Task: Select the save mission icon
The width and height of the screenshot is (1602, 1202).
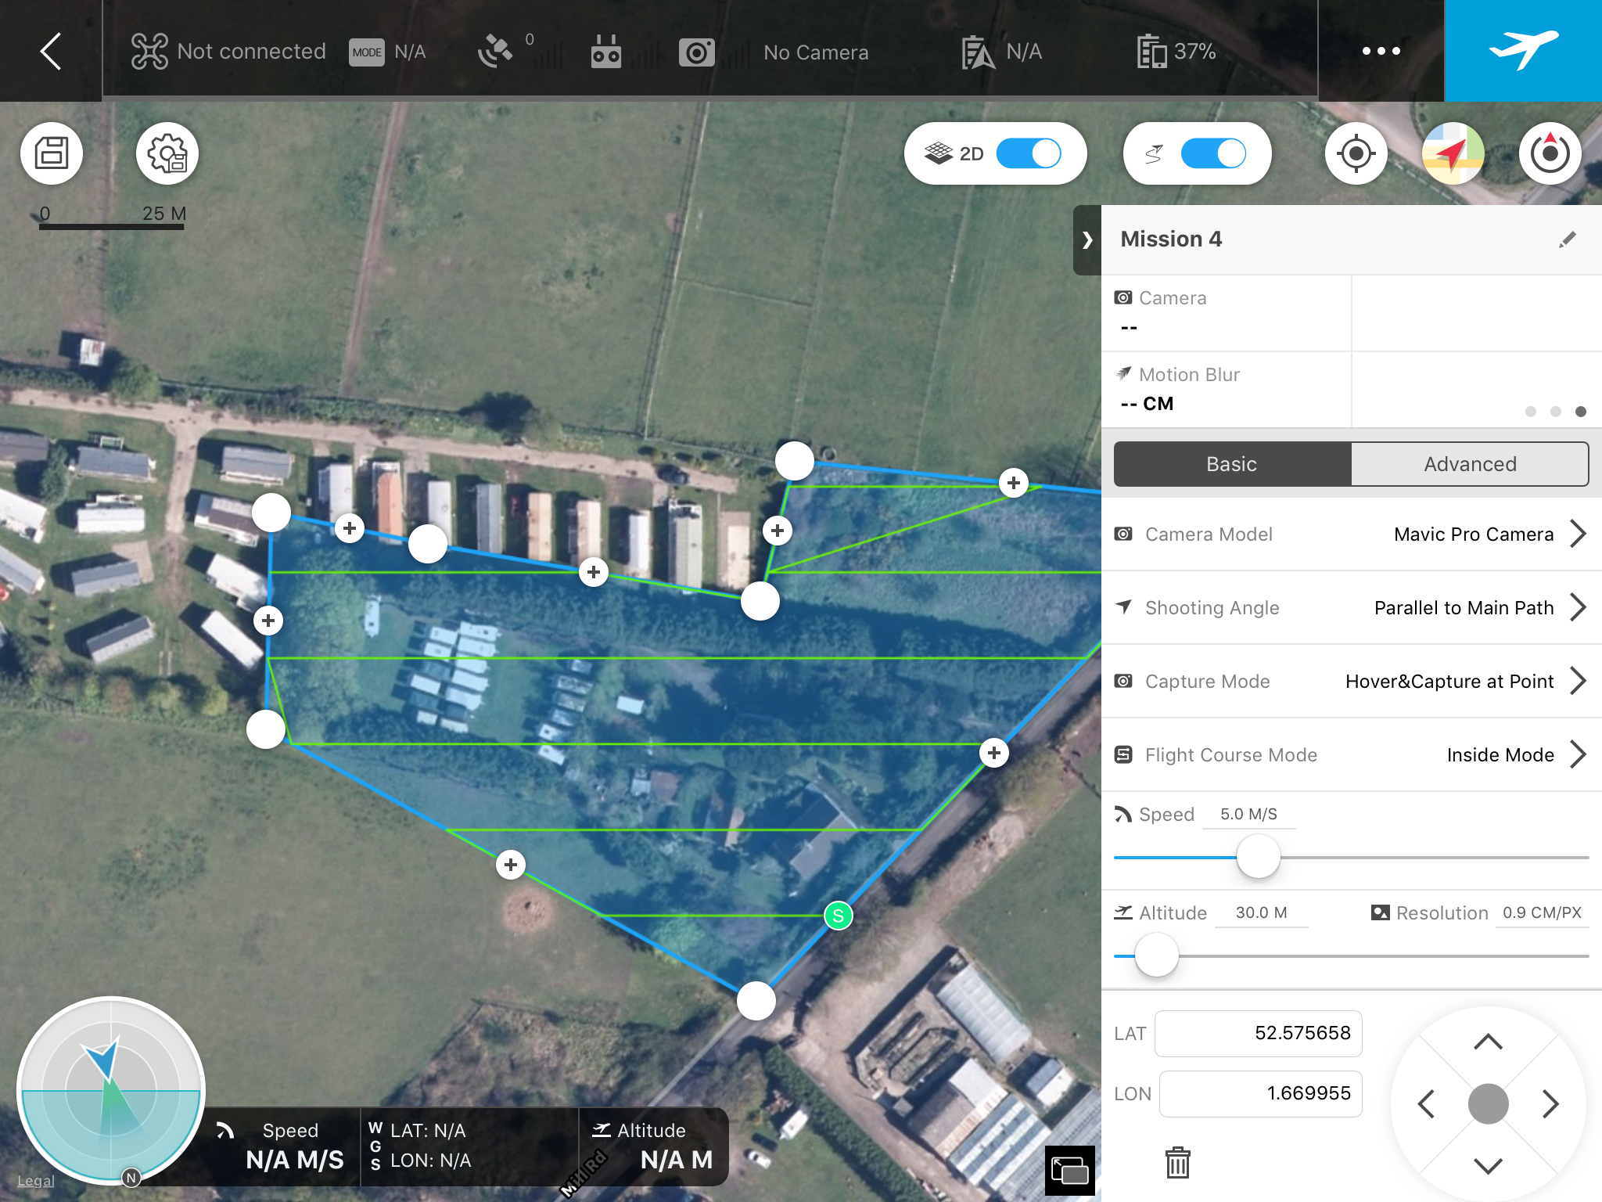Action: (53, 152)
